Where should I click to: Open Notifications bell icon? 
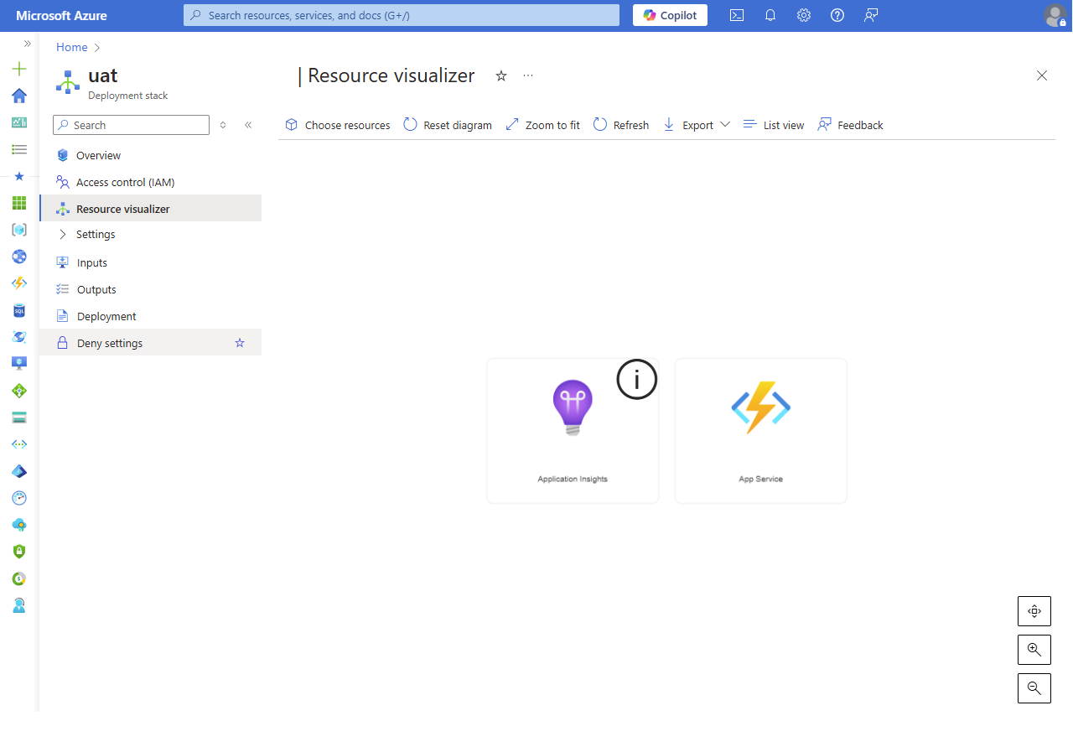tap(770, 15)
